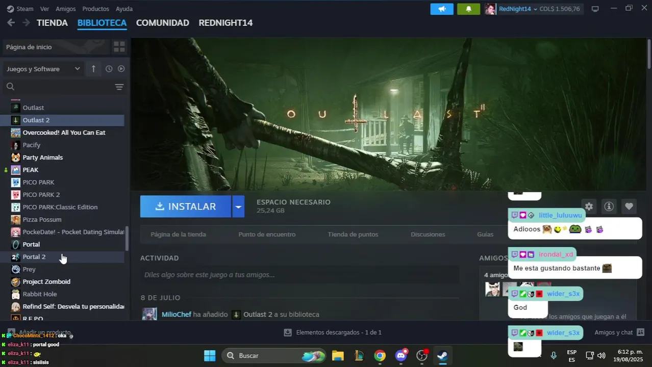Screen dimensions: 652x367
Task: Open the downloads icon at the bottom bar
Action: (x=288, y=332)
